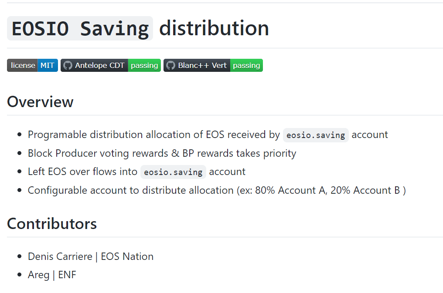Click the gray 'license' label of the badge
This screenshot has height=293, width=443.
tap(23, 66)
